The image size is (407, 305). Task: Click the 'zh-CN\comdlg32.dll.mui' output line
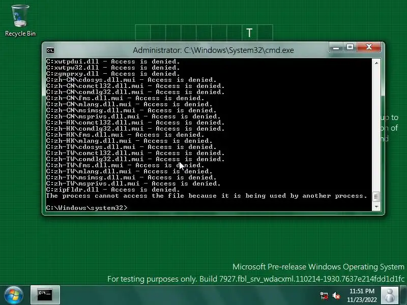135,92
